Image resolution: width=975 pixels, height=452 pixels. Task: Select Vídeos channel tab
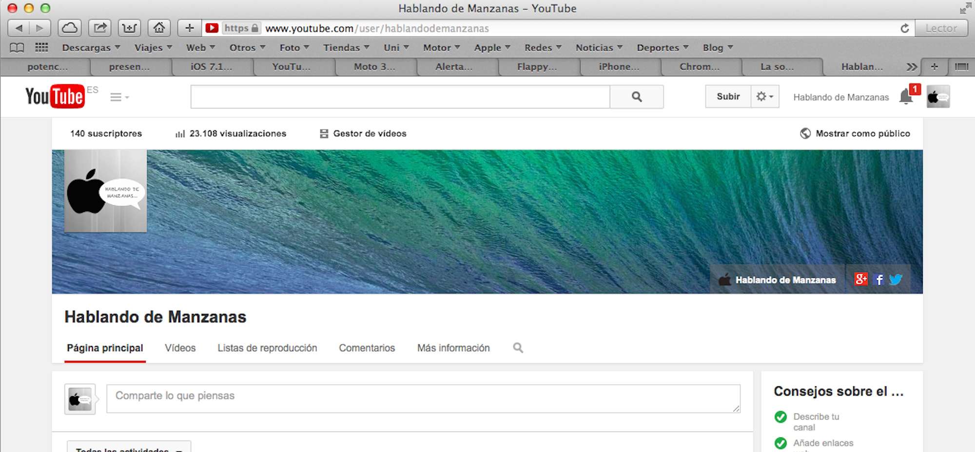(180, 348)
